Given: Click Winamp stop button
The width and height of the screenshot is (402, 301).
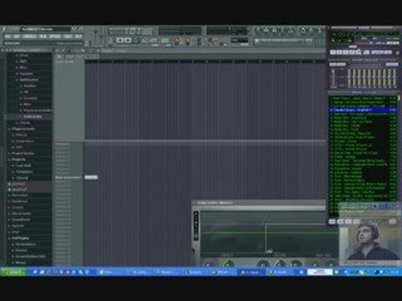Looking at the screenshot, I should pos(352,52).
